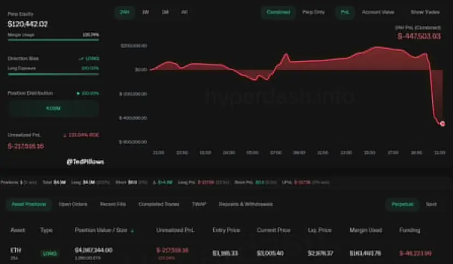Click the Direction Bias LONG indicator

89,58
